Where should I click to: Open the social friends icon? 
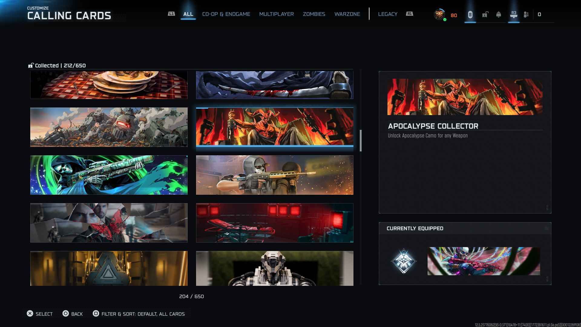(526, 15)
